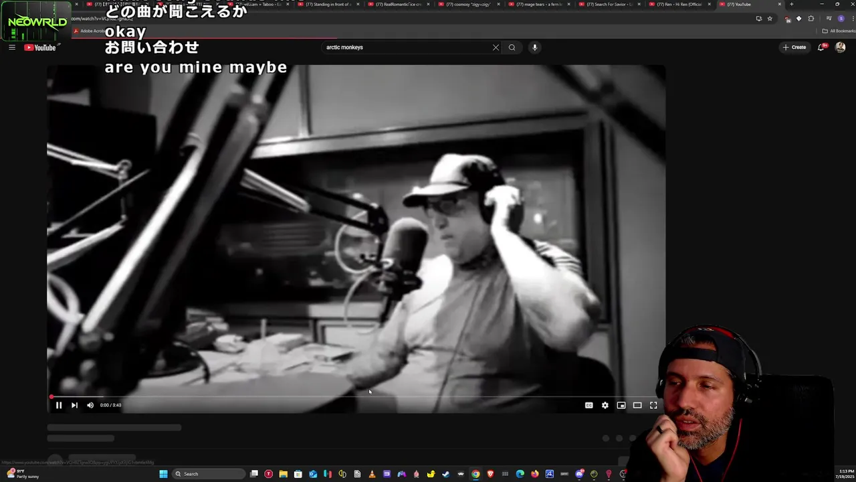The image size is (856, 482).
Task: Go to the YouTube home logo
Action: 40,48
